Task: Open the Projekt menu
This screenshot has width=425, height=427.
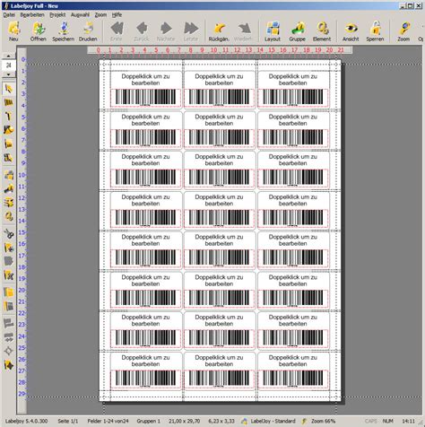Action: (57, 14)
